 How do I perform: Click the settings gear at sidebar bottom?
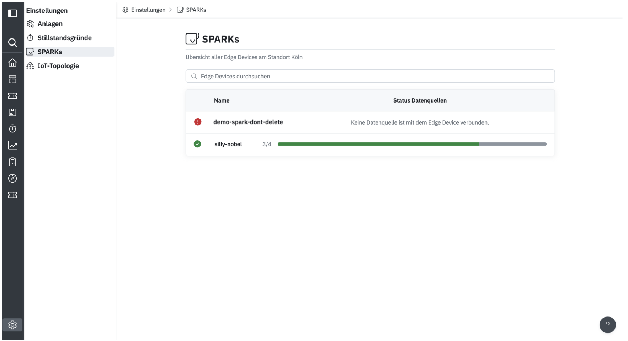coord(12,325)
